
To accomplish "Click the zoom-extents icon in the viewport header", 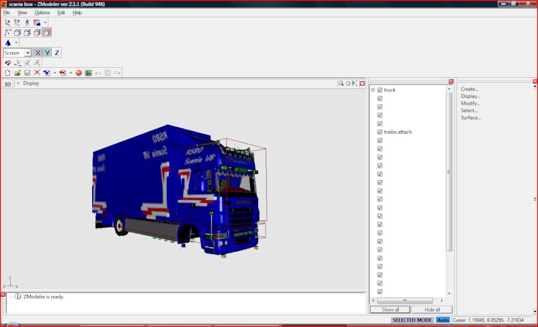I will [x=355, y=83].
